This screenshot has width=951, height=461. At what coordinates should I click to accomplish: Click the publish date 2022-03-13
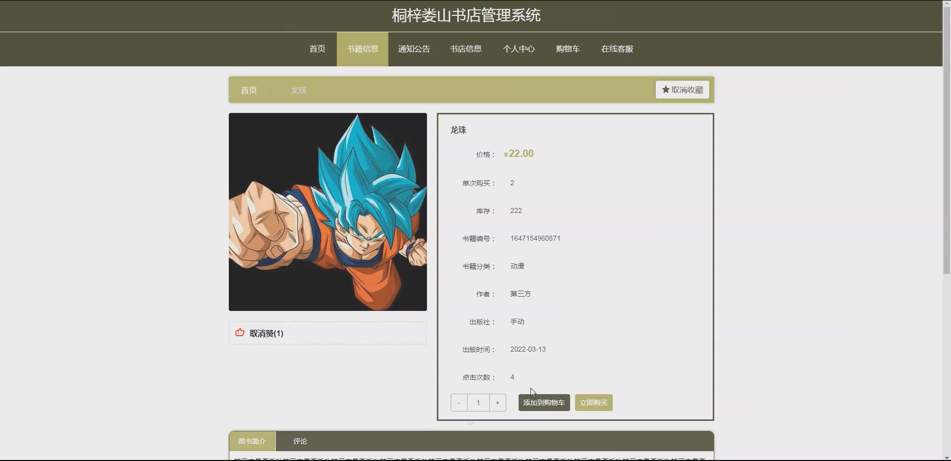click(x=528, y=349)
